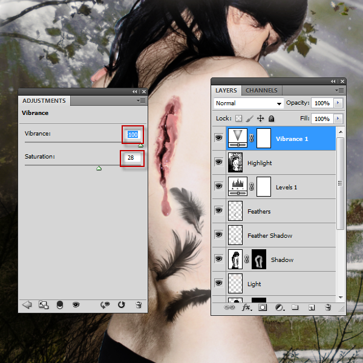Click the Vibrance value field
The height and width of the screenshot is (363, 363).
coord(133,134)
